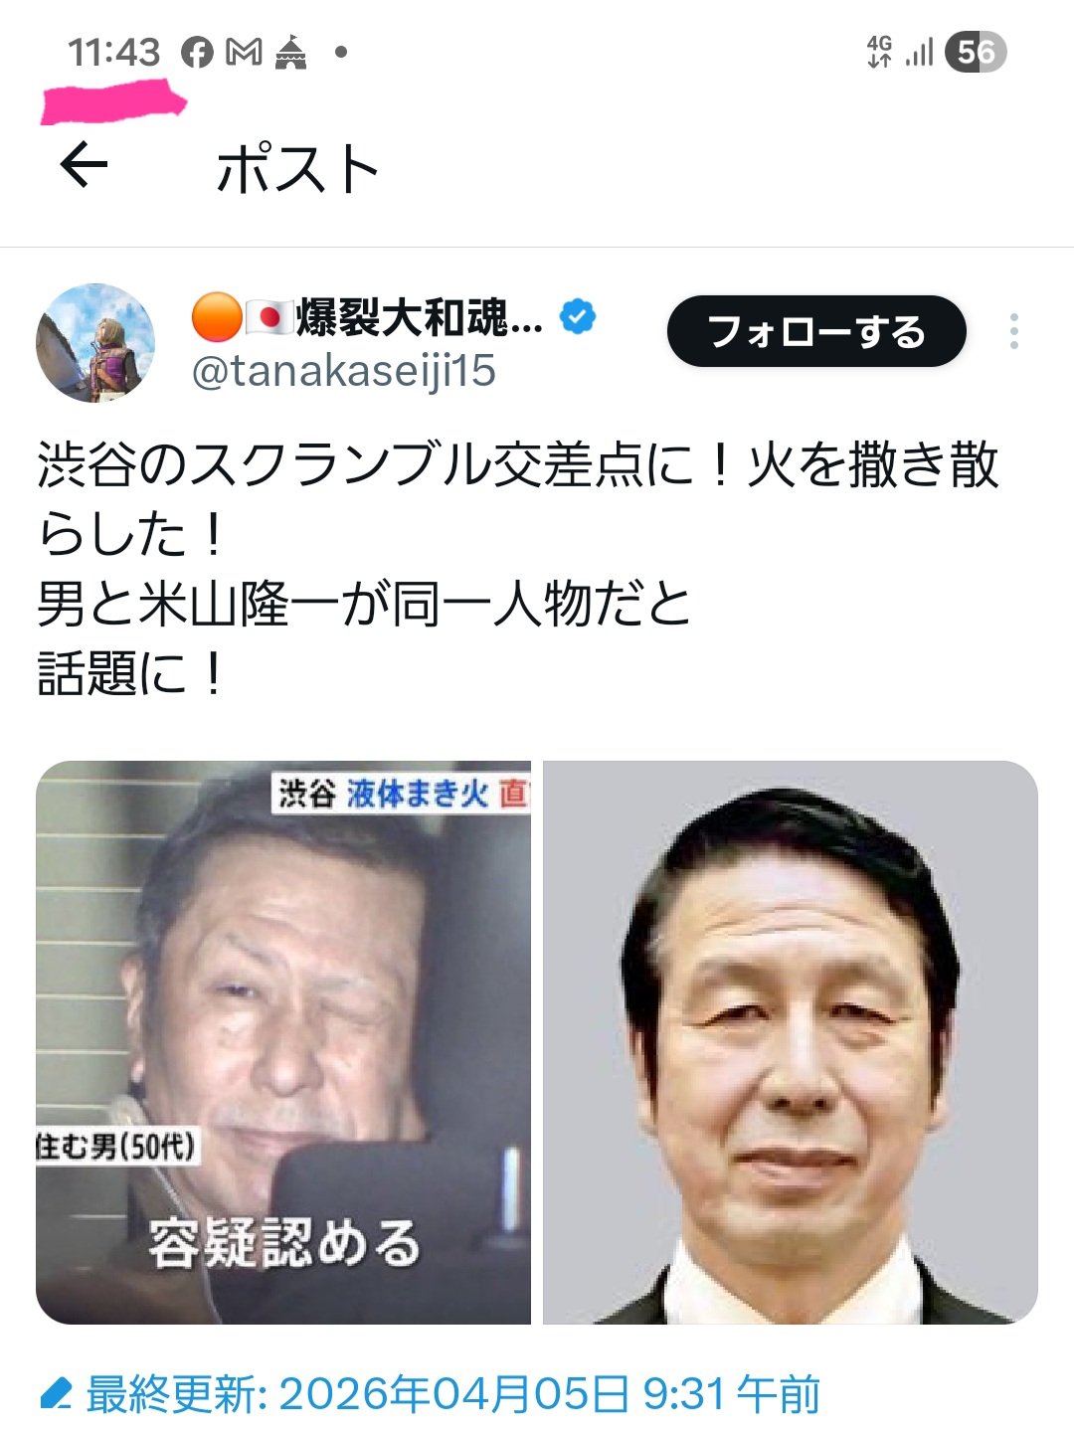The image size is (1074, 1432).
Task: Tap the signal strength bars icon
Action: [919, 52]
